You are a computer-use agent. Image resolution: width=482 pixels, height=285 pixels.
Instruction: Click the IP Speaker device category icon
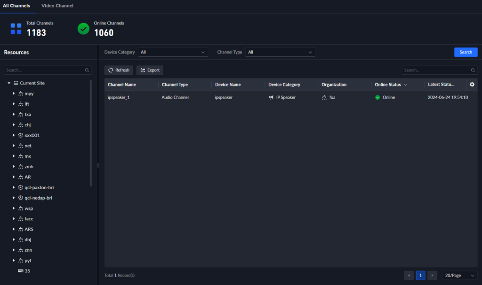click(x=271, y=98)
